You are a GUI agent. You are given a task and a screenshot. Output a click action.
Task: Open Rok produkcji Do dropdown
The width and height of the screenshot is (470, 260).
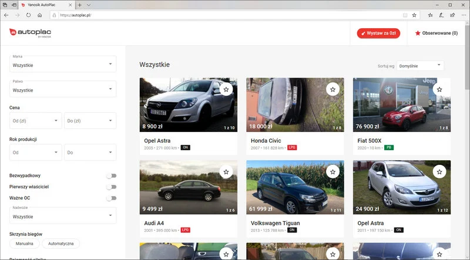point(90,152)
